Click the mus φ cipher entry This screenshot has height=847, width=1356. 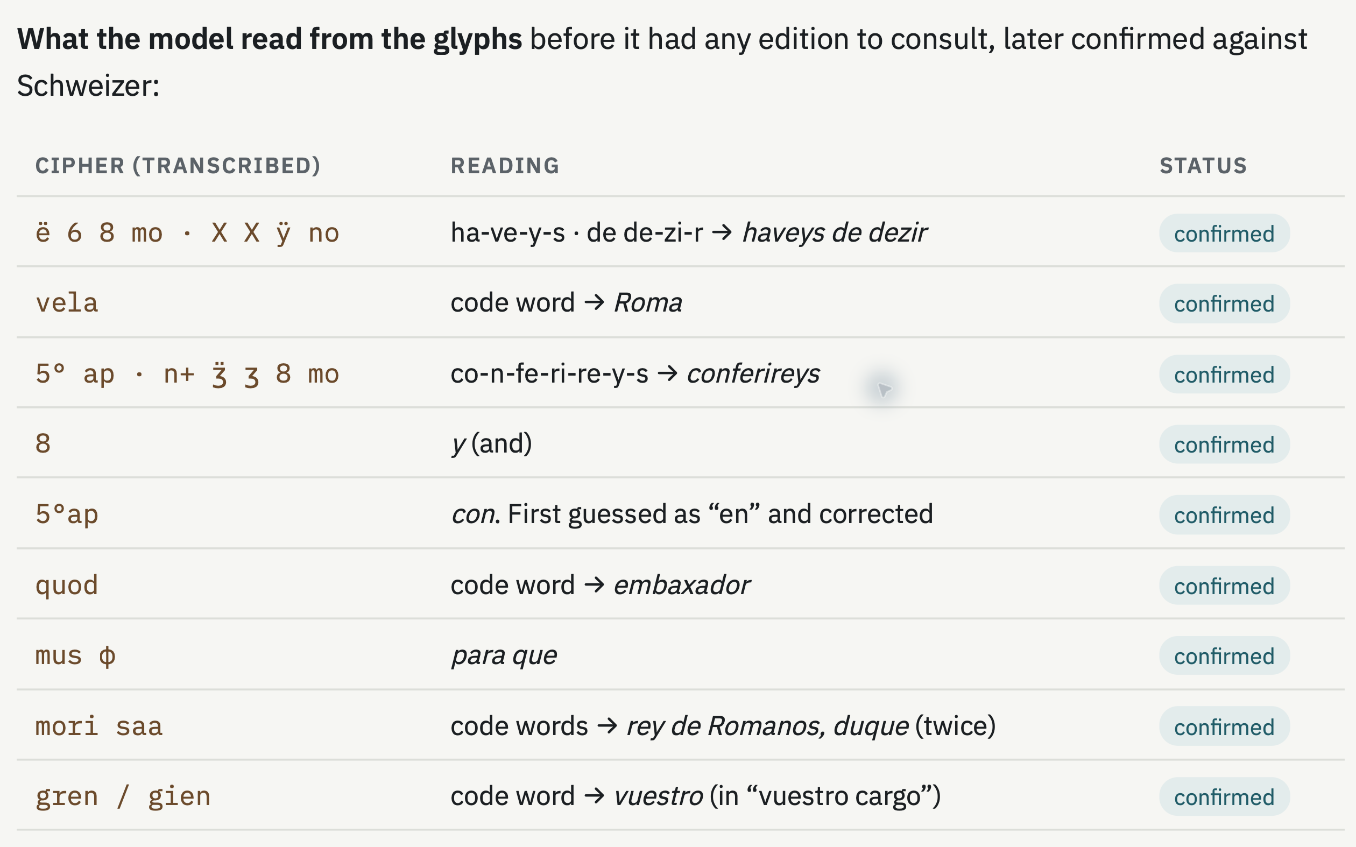[x=75, y=655]
